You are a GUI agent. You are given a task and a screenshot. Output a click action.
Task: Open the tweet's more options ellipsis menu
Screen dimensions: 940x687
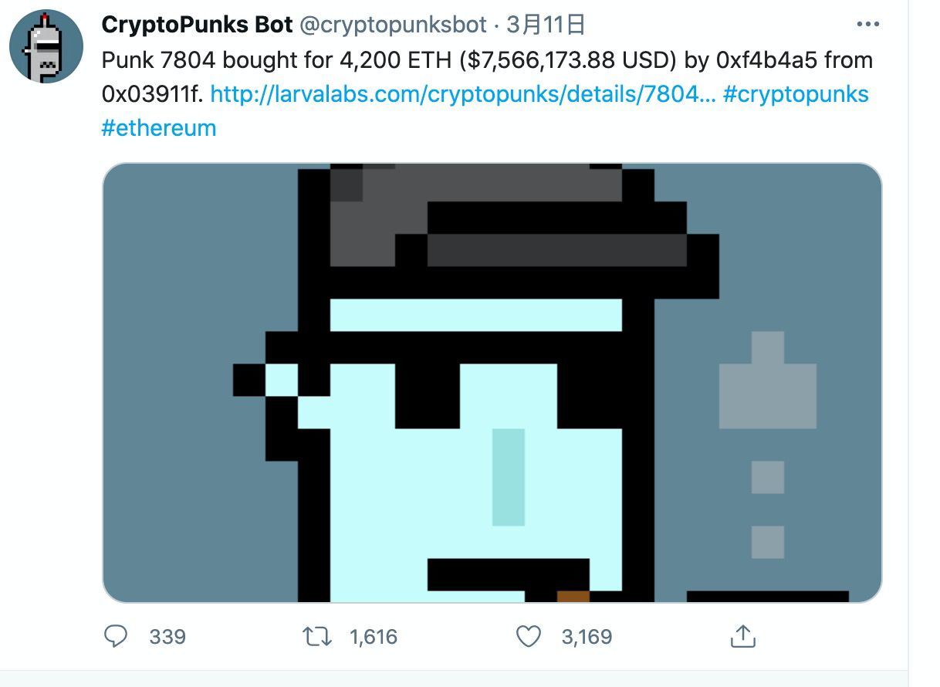click(868, 25)
